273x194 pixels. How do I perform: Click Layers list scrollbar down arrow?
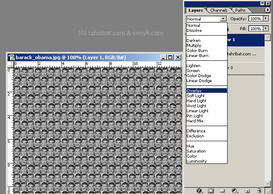268,184
